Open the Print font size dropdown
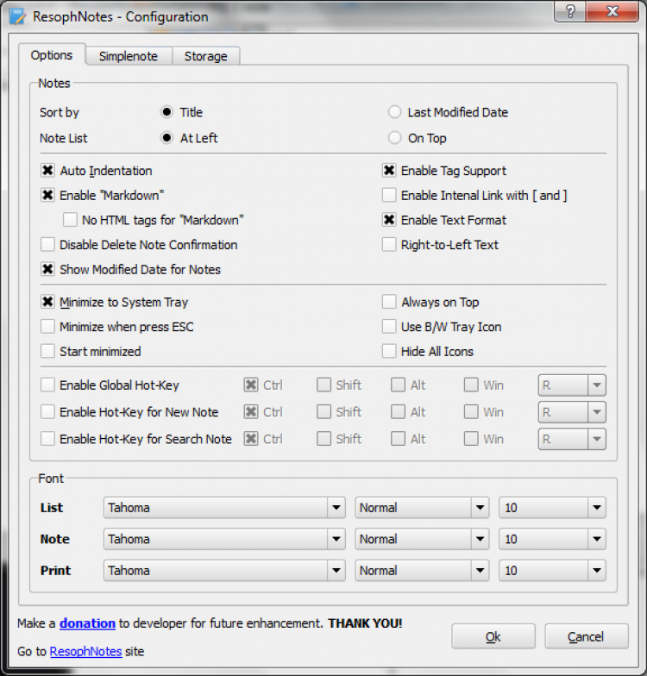Screen dimensions: 647x676 pos(595,571)
